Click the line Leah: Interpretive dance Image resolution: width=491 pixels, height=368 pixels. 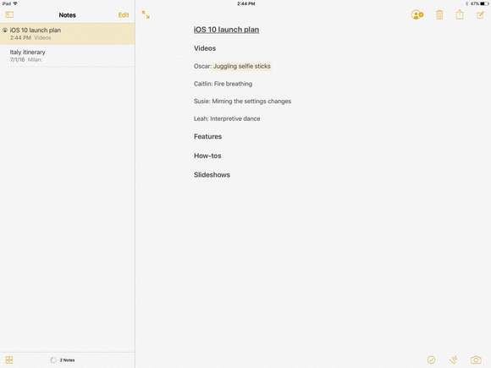[227, 118]
